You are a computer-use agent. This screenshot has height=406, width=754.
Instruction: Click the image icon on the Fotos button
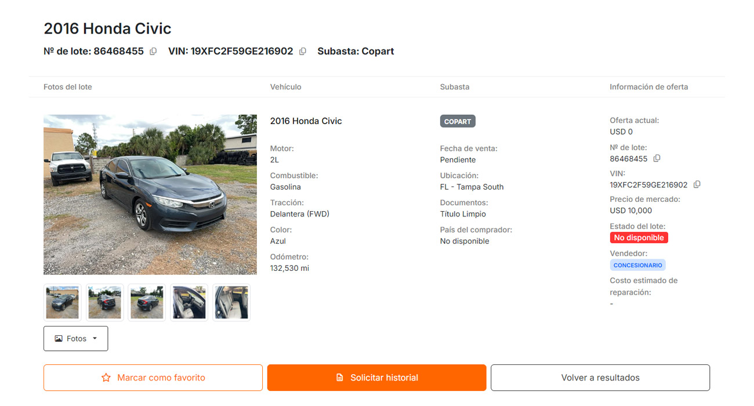[x=59, y=339]
